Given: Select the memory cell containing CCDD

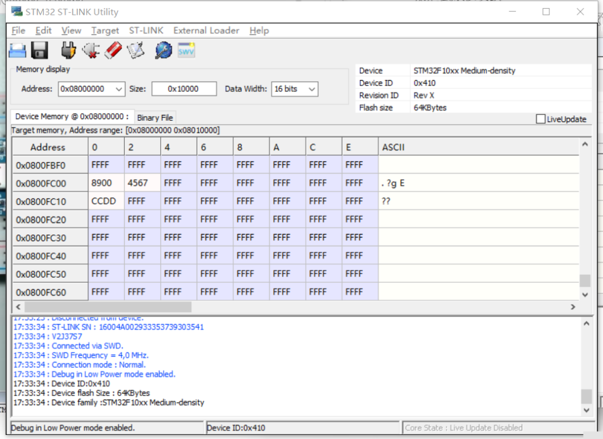Looking at the screenshot, I should (x=107, y=201).
